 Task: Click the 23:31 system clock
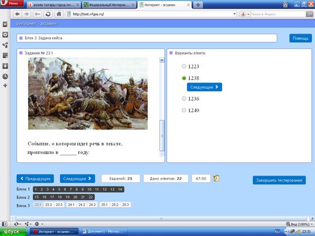point(306,232)
